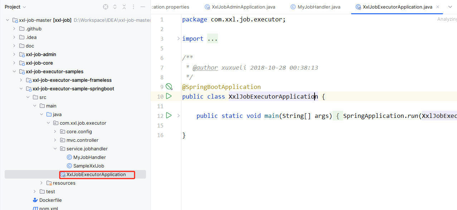The width and height of the screenshot is (457, 210).
Task: Select the com.xxl.job.executor package
Action: click(83, 123)
